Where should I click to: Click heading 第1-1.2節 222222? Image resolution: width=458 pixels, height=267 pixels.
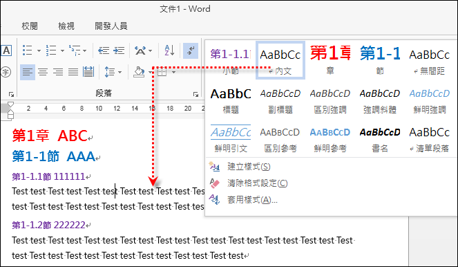(48, 225)
